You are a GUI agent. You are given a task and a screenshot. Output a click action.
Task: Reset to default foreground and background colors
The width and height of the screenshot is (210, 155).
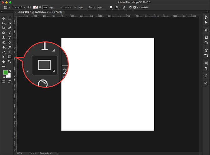tap(4, 77)
